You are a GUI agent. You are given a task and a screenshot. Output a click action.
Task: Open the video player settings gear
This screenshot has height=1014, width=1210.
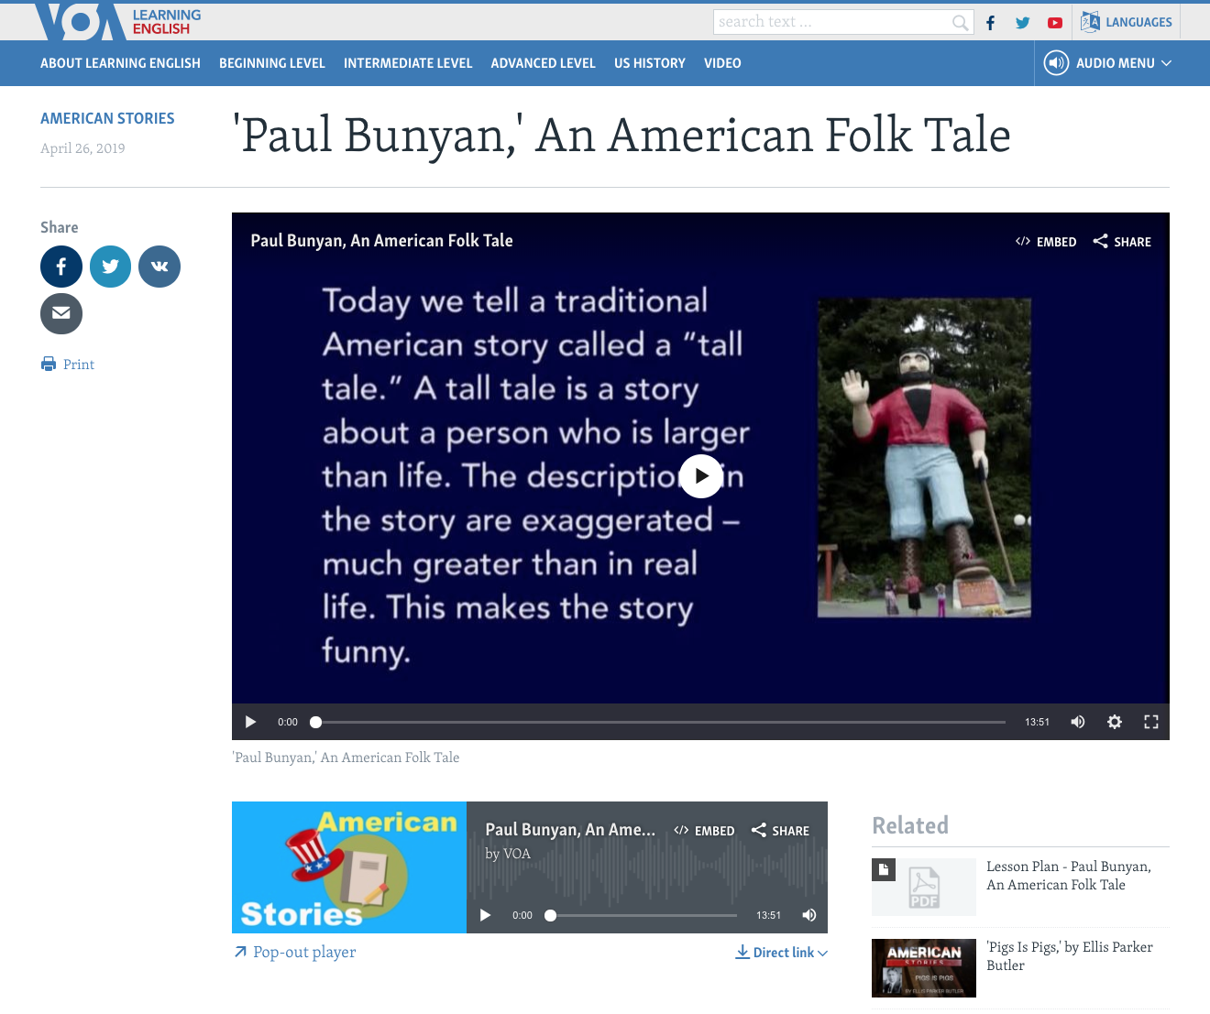click(1114, 722)
